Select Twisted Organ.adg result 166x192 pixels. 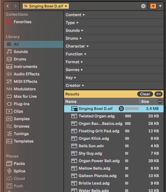click(x=114, y=116)
